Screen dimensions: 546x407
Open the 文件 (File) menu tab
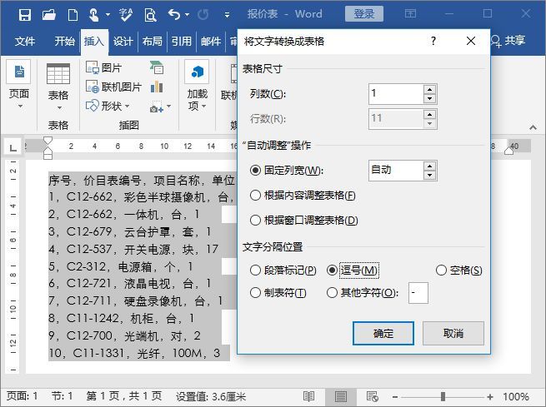click(x=25, y=42)
